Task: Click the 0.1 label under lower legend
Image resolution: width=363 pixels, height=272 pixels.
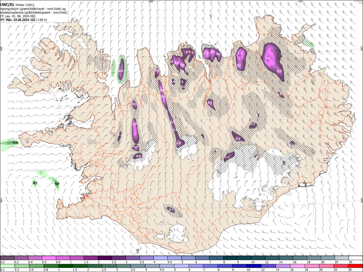Action: [2, 270]
